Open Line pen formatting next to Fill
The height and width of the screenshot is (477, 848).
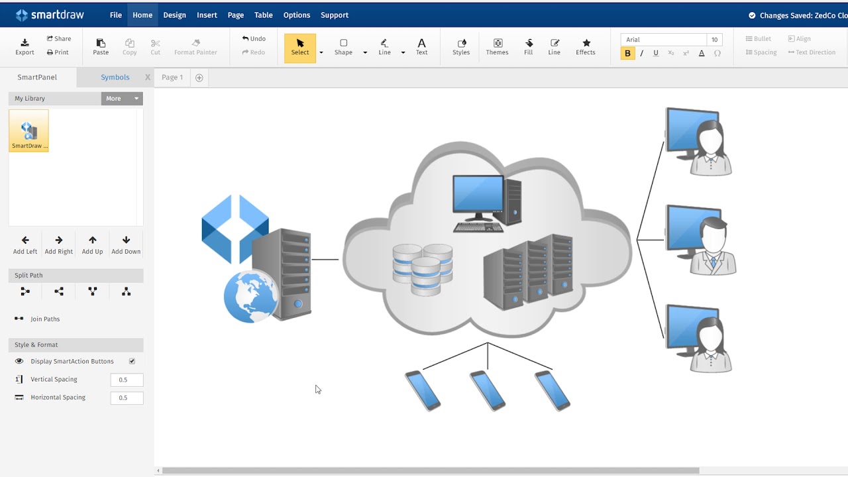click(x=554, y=47)
